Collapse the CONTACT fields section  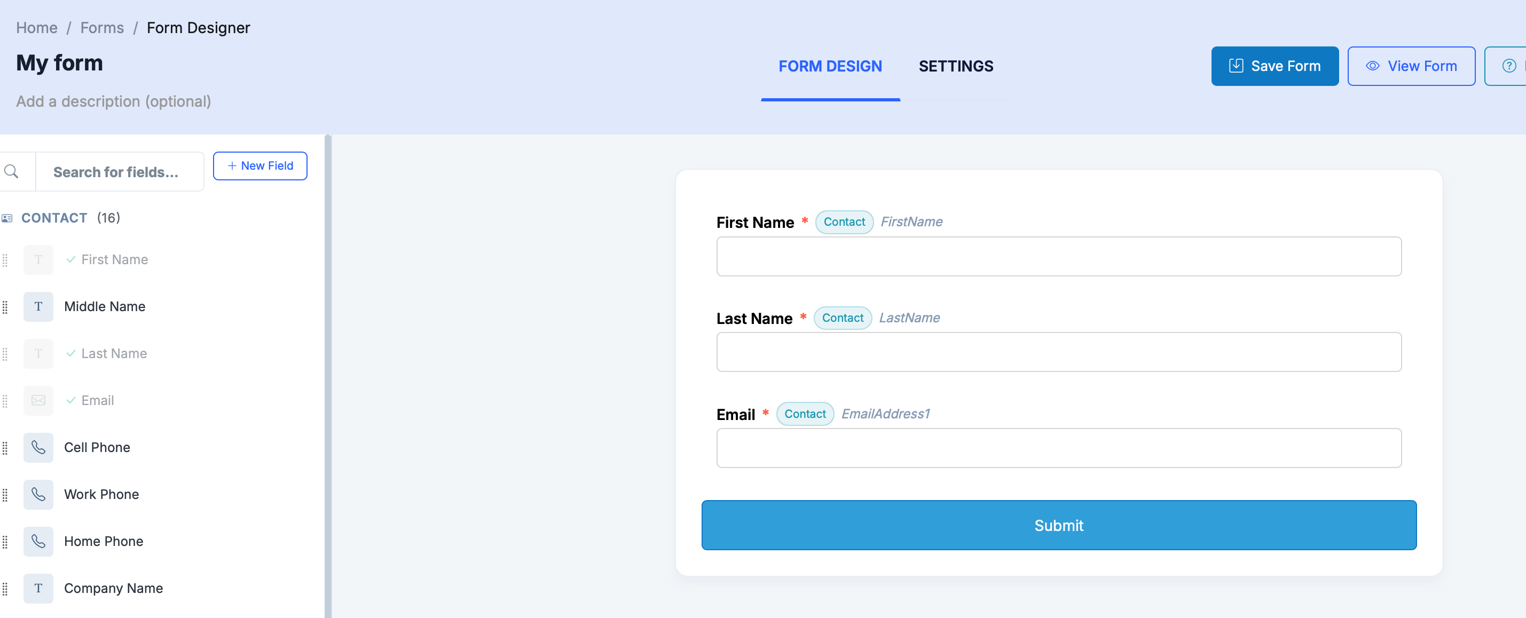pyautogui.click(x=54, y=218)
